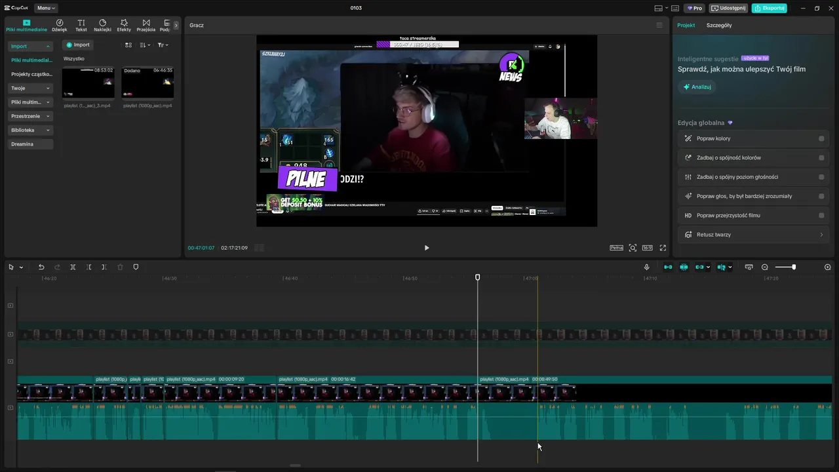
Task: Toggle auto snapping on the timeline
Action: click(x=684, y=267)
